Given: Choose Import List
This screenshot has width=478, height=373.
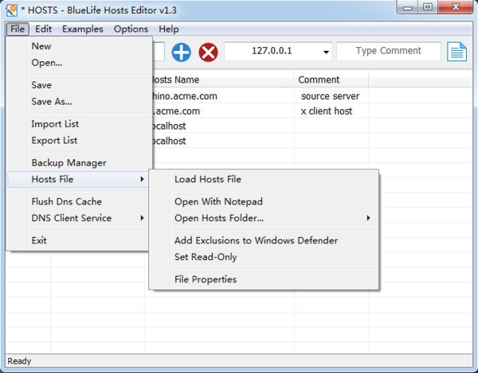Looking at the screenshot, I should (x=80, y=124).
